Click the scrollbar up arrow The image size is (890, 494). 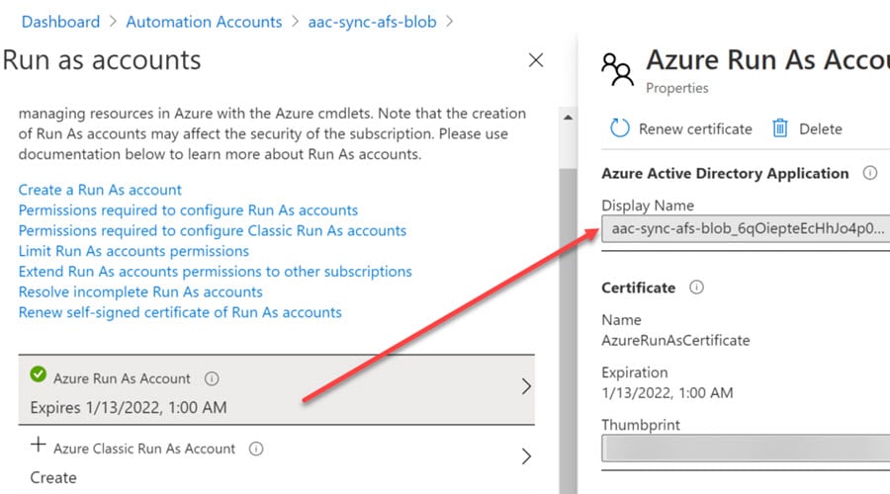point(568,118)
